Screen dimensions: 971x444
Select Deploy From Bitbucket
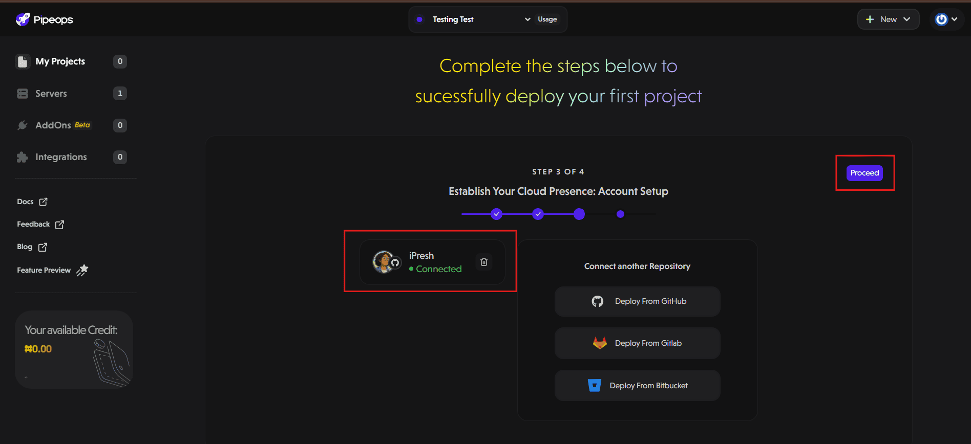pyautogui.click(x=637, y=386)
